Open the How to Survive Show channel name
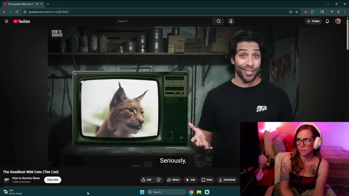This screenshot has width=349, height=196. click(x=26, y=178)
